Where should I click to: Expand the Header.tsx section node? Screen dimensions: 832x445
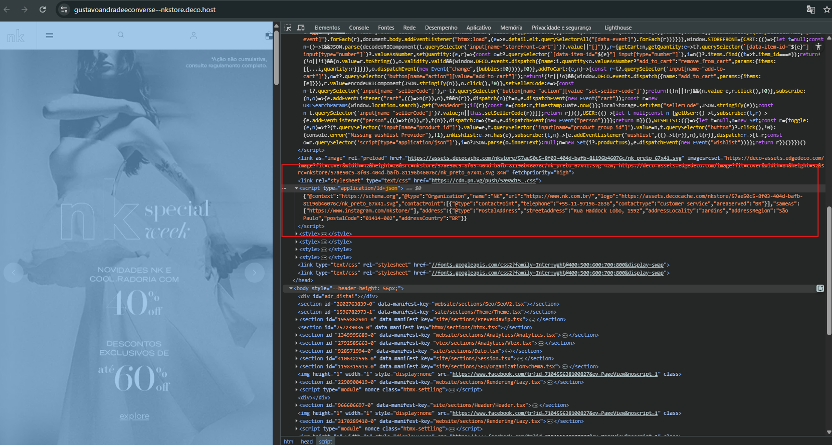coord(296,405)
